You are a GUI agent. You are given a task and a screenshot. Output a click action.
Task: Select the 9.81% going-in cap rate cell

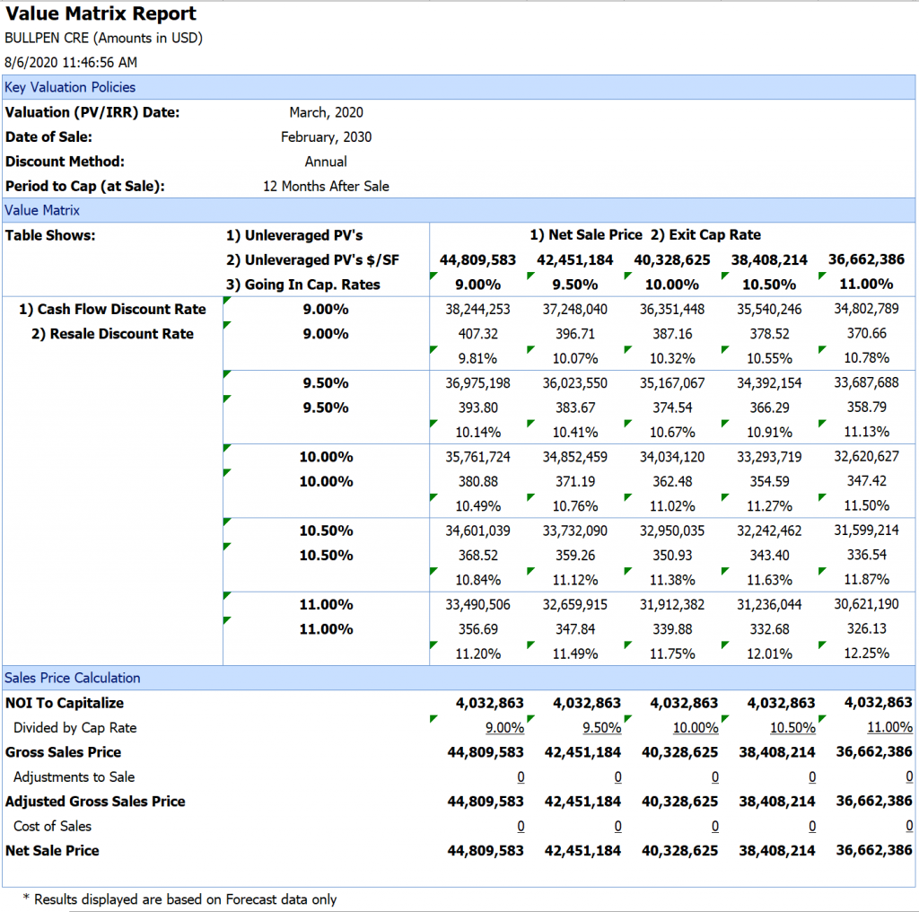477,359
